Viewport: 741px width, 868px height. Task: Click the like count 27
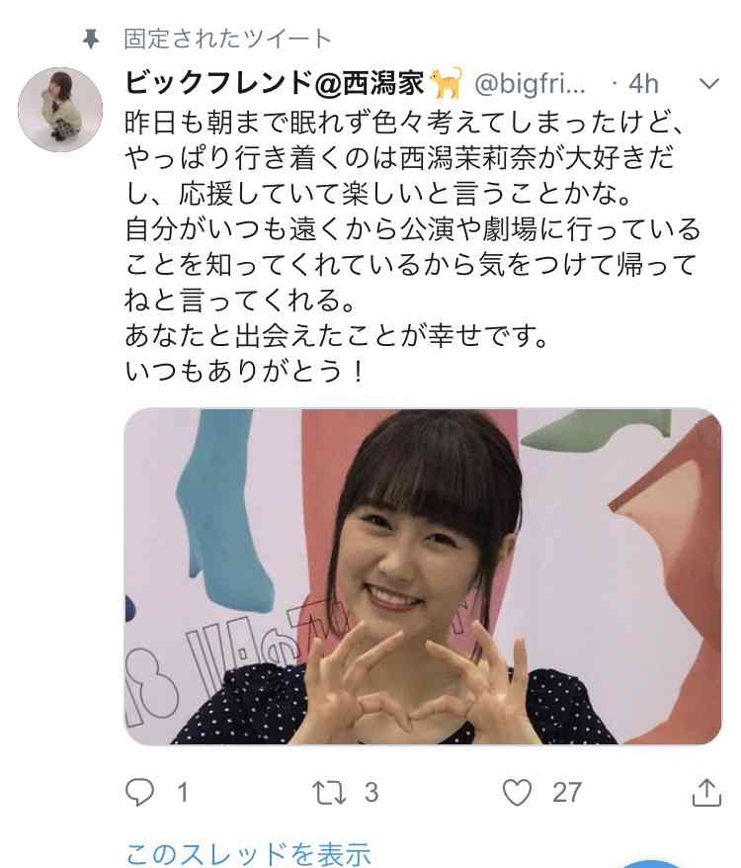point(567,792)
